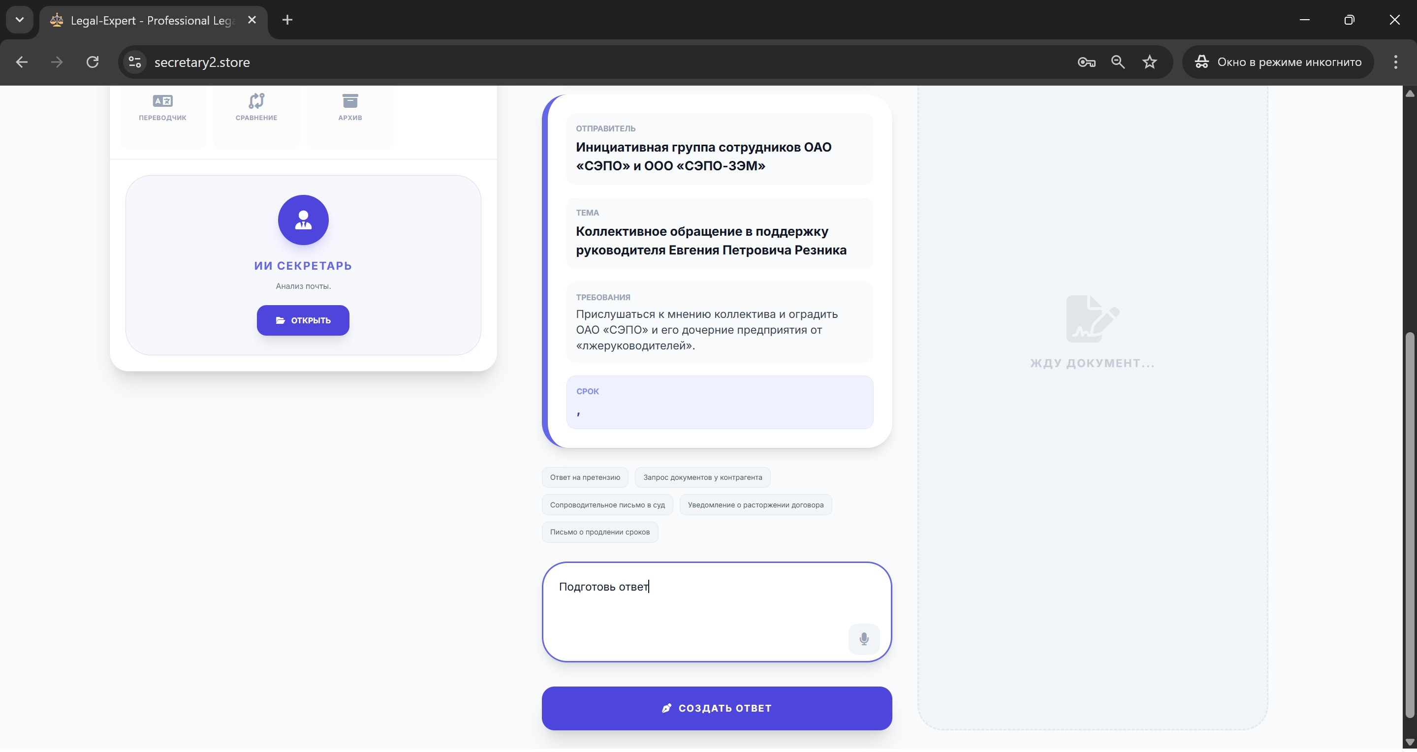This screenshot has height=752, width=1417.
Task: Bookmark this page with star icon
Action: 1149,62
